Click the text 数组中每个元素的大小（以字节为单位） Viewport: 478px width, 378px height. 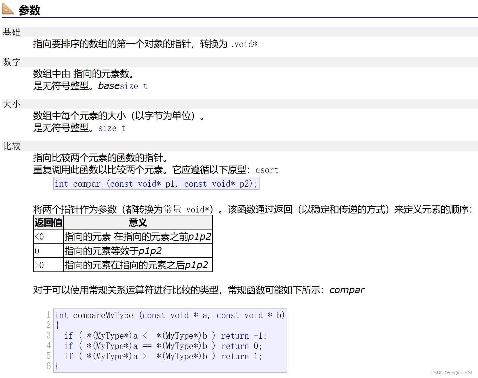(118, 116)
